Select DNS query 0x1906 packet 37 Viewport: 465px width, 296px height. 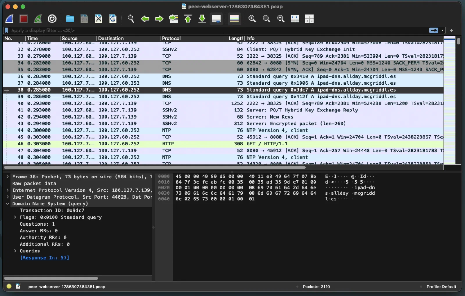pos(223,83)
